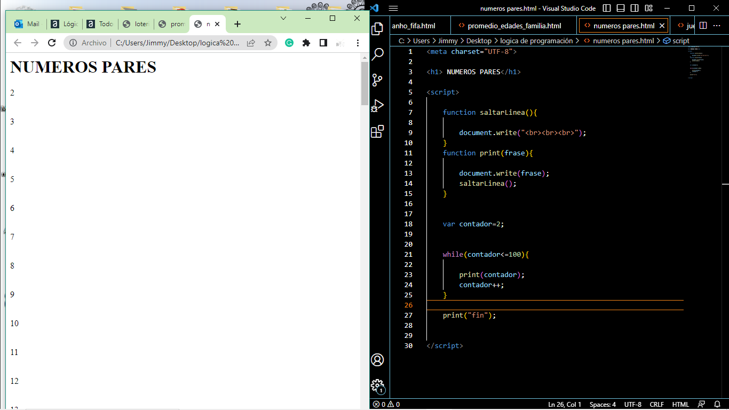This screenshot has width=729, height=410.
Task: Open Chrome tab search chevron
Action: click(283, 18)
